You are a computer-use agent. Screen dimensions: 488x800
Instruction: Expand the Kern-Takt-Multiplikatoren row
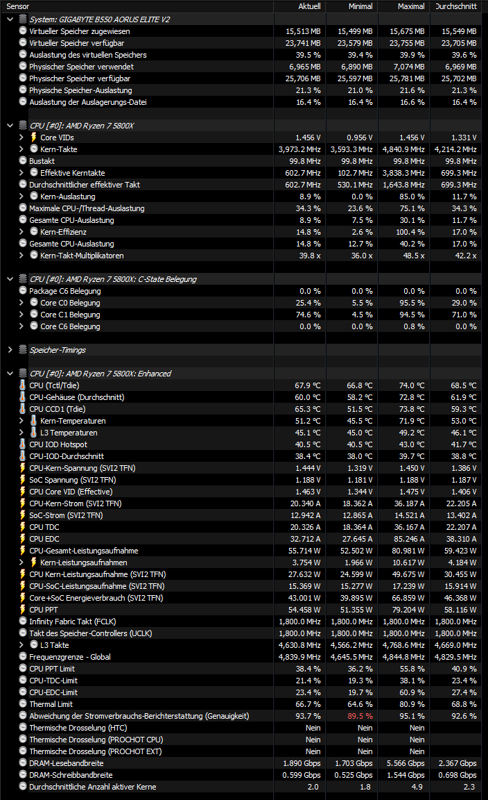[x=21, y=256]
